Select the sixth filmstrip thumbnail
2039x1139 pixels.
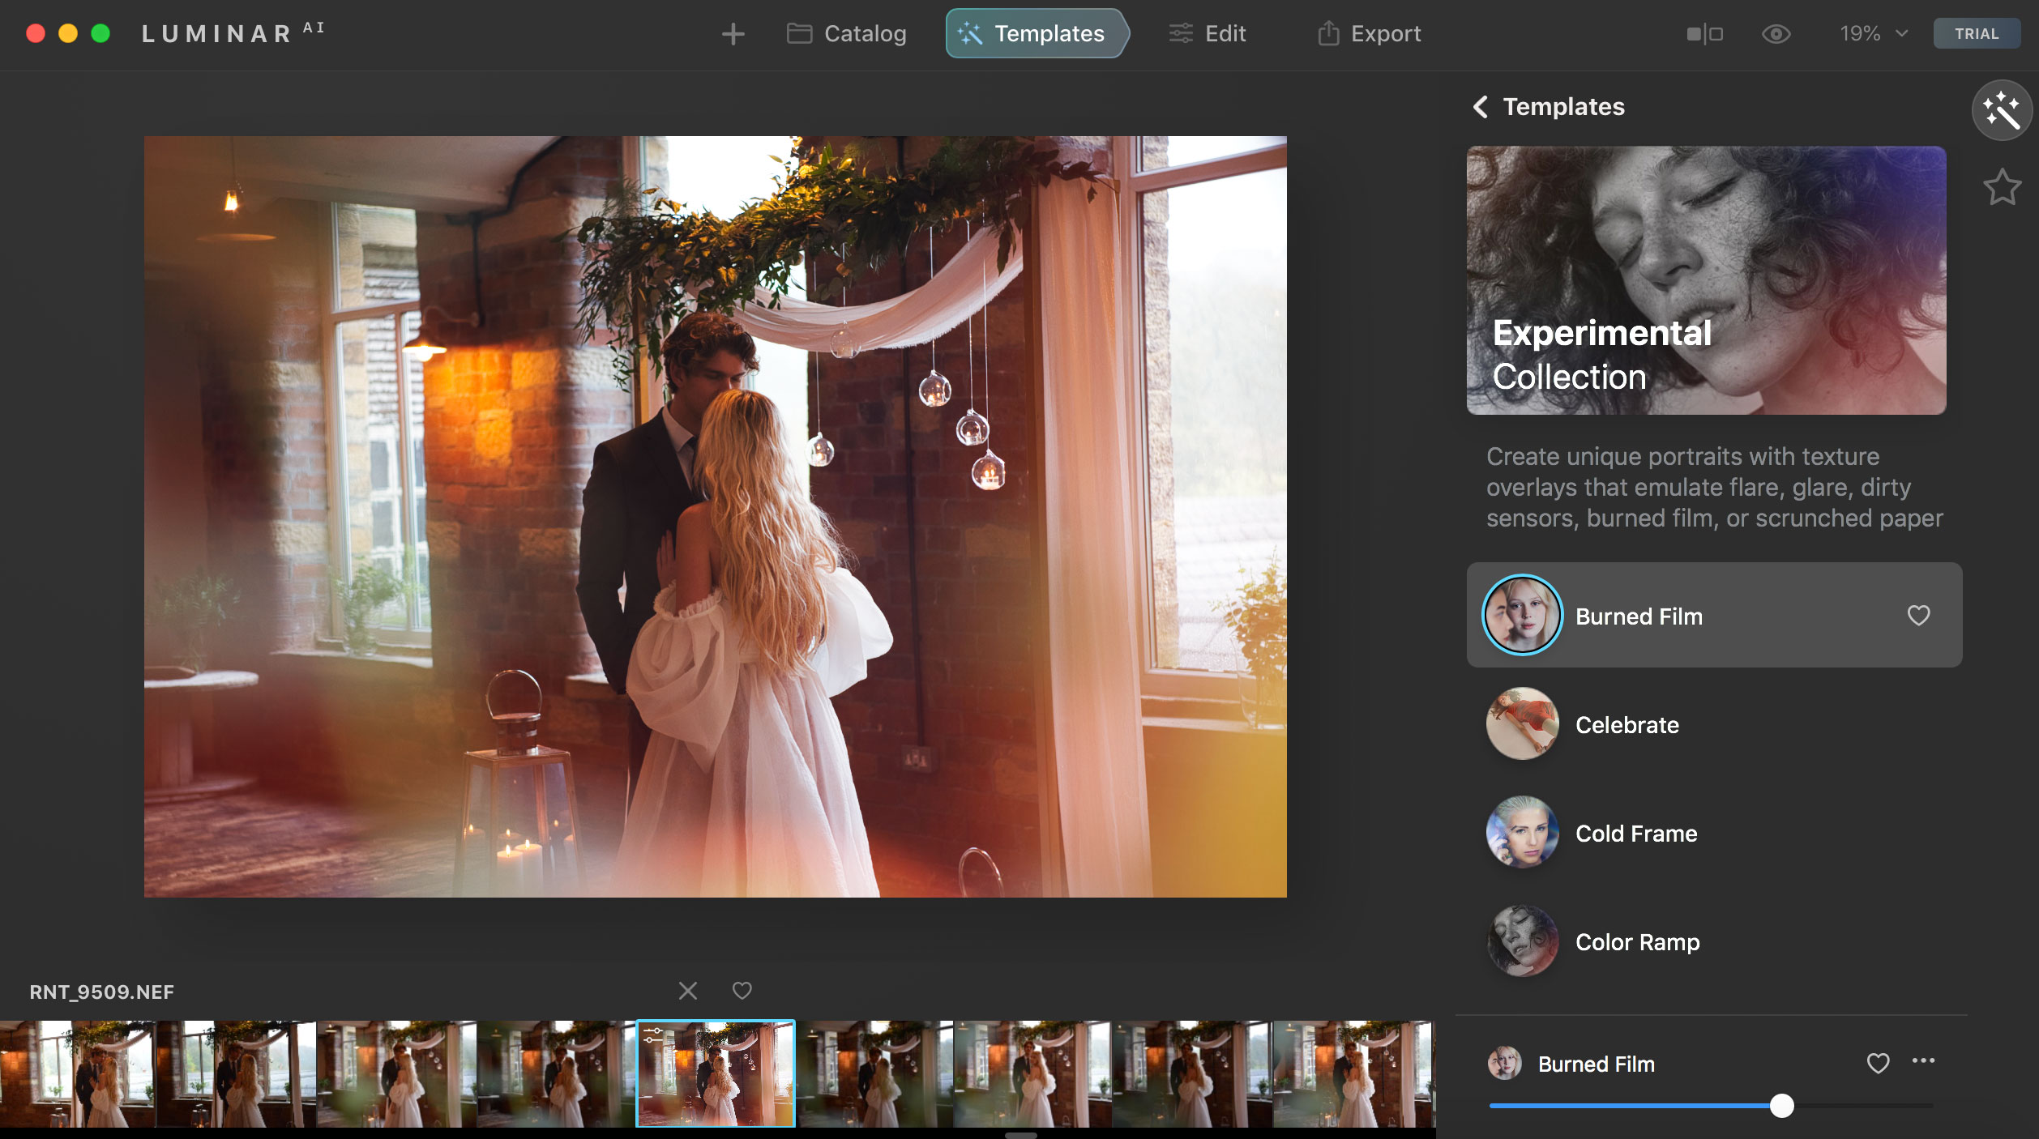click(x=874, y=1074)
